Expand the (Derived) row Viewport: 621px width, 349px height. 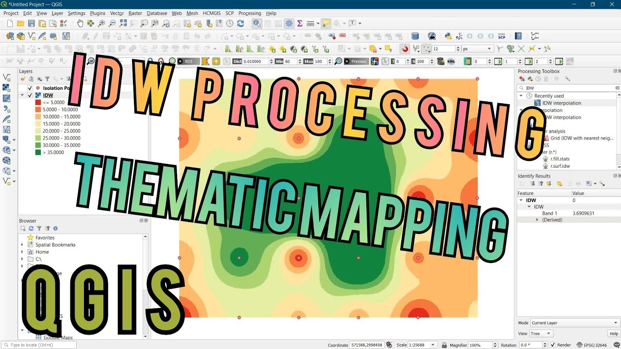(x=537, y=220)
